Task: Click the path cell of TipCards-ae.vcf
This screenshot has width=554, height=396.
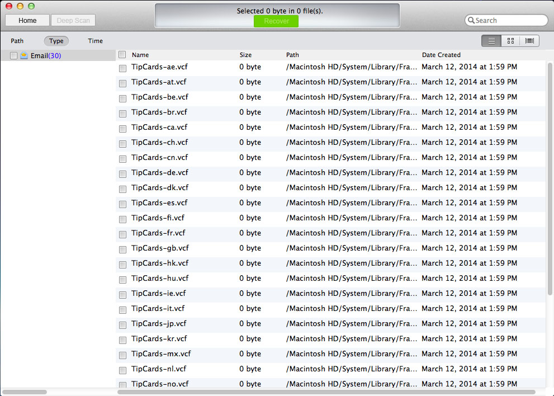Action: (x=352, y=67)
